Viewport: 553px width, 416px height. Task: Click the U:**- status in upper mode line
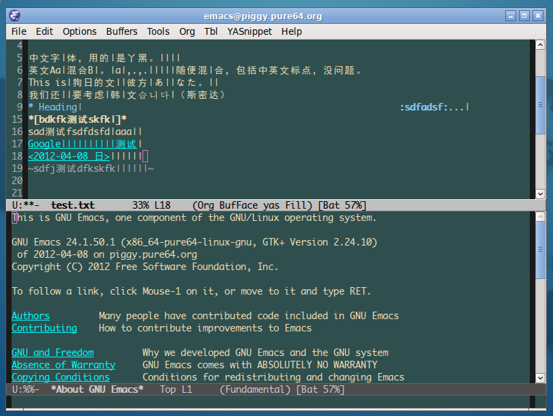click(26, 205)
